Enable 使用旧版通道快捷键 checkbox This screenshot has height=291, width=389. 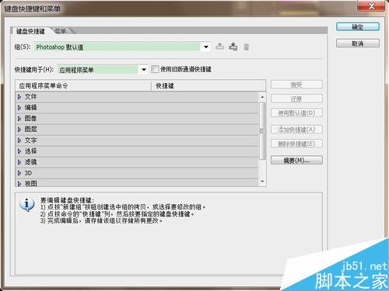(x=155, y=69)
